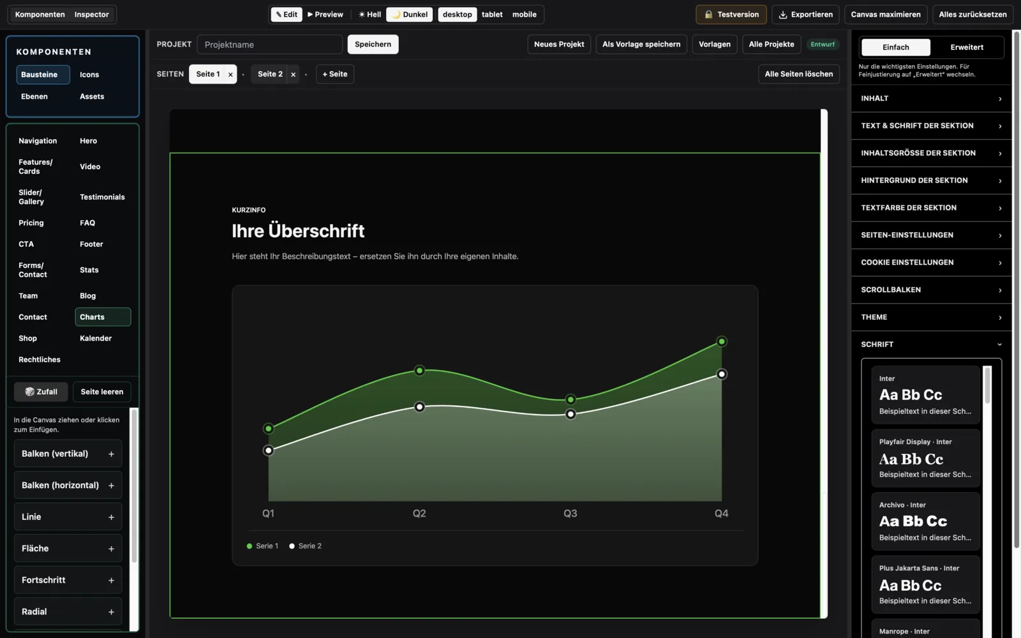Image resolution: width=1021 pixels, height=638 pixels.
Task: Add Radial chart via plus icon
Action: tap(111, 612)
